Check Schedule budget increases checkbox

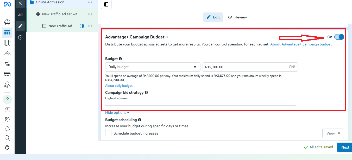point(108,133)
